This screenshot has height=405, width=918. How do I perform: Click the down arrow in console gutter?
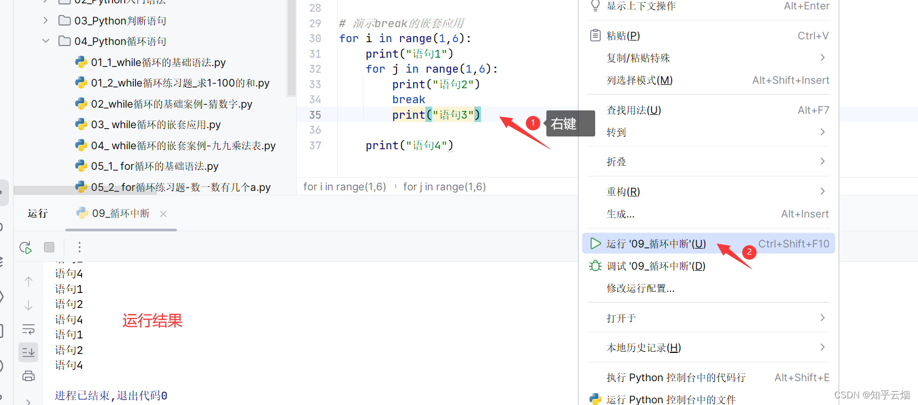click(28, 306)
